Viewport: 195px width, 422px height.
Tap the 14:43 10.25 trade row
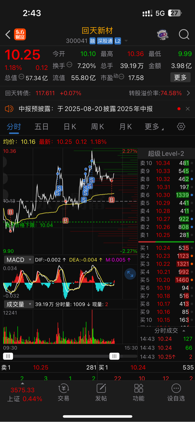(166, 357)
